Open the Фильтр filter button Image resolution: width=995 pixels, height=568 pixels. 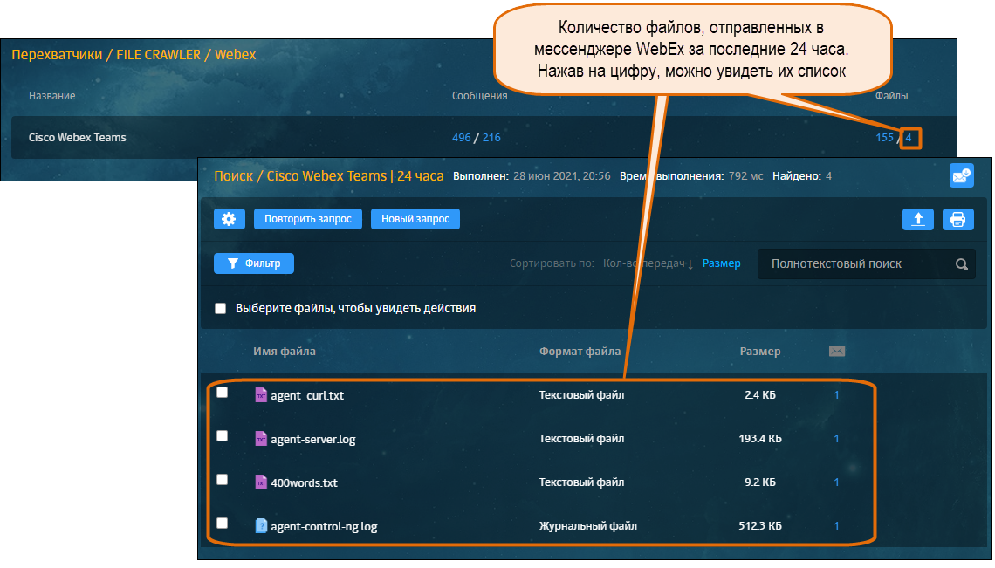pos(254,263)
